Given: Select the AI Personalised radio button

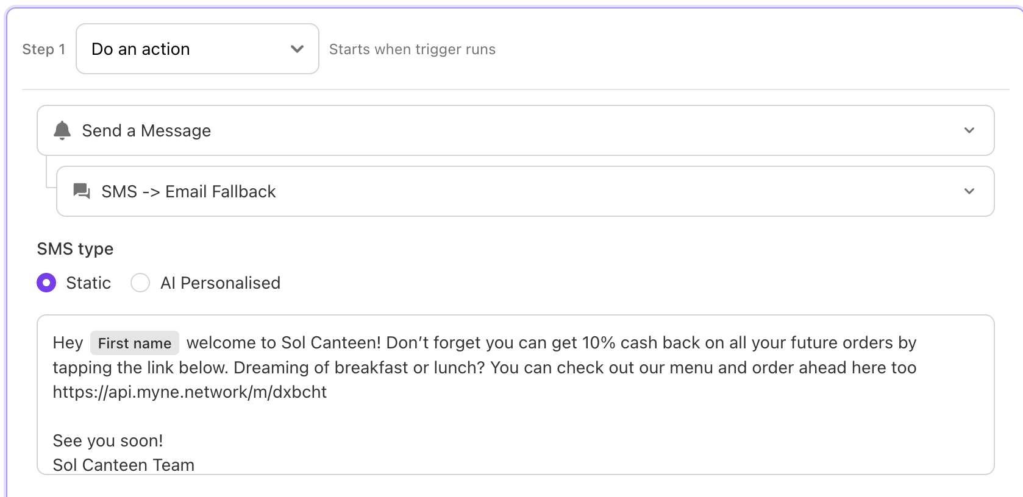Looking at the screenshot, I should pos(140,283).
